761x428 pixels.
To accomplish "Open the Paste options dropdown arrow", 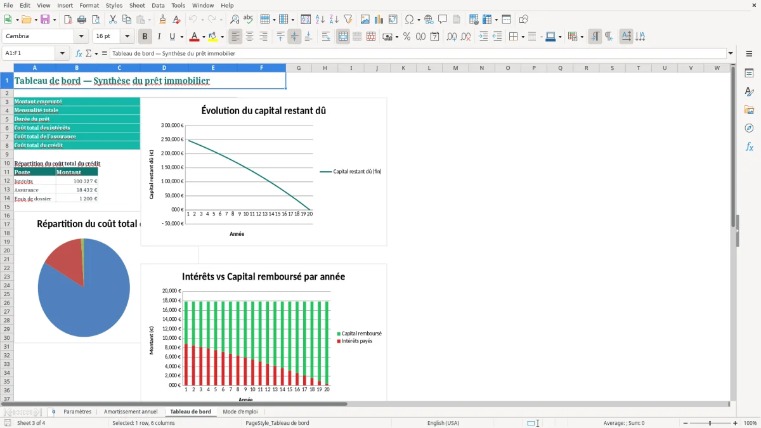I will point(149,20).
